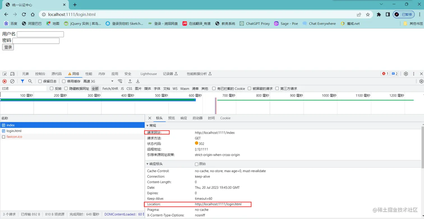Switch to the 预览 tab in request details
The height and width of the screenshot is (219, 424).
tap(171, 118)
